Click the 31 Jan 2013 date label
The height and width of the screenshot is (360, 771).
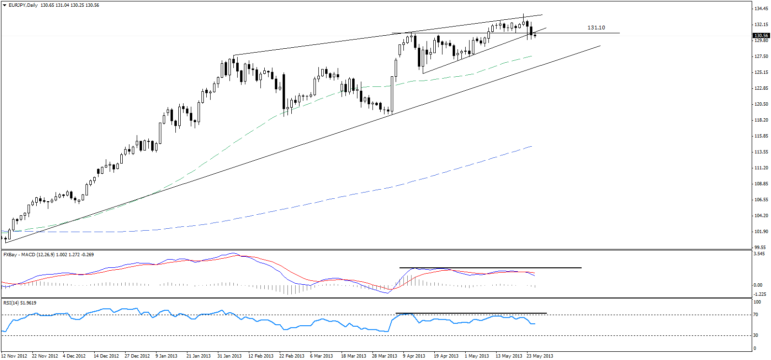[229, 356]
